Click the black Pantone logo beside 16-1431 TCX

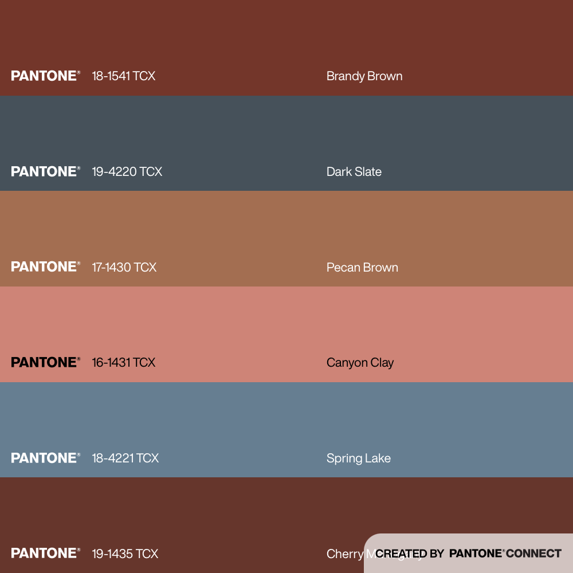pos(45,362)
